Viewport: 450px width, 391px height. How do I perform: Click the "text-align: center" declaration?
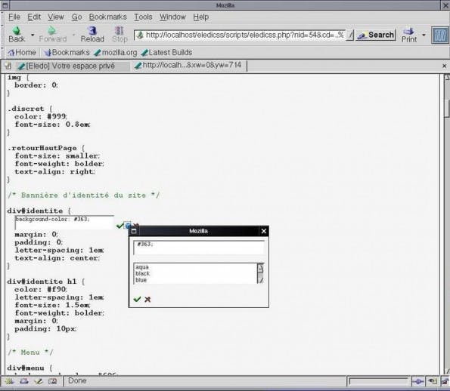tap(57, 258)
